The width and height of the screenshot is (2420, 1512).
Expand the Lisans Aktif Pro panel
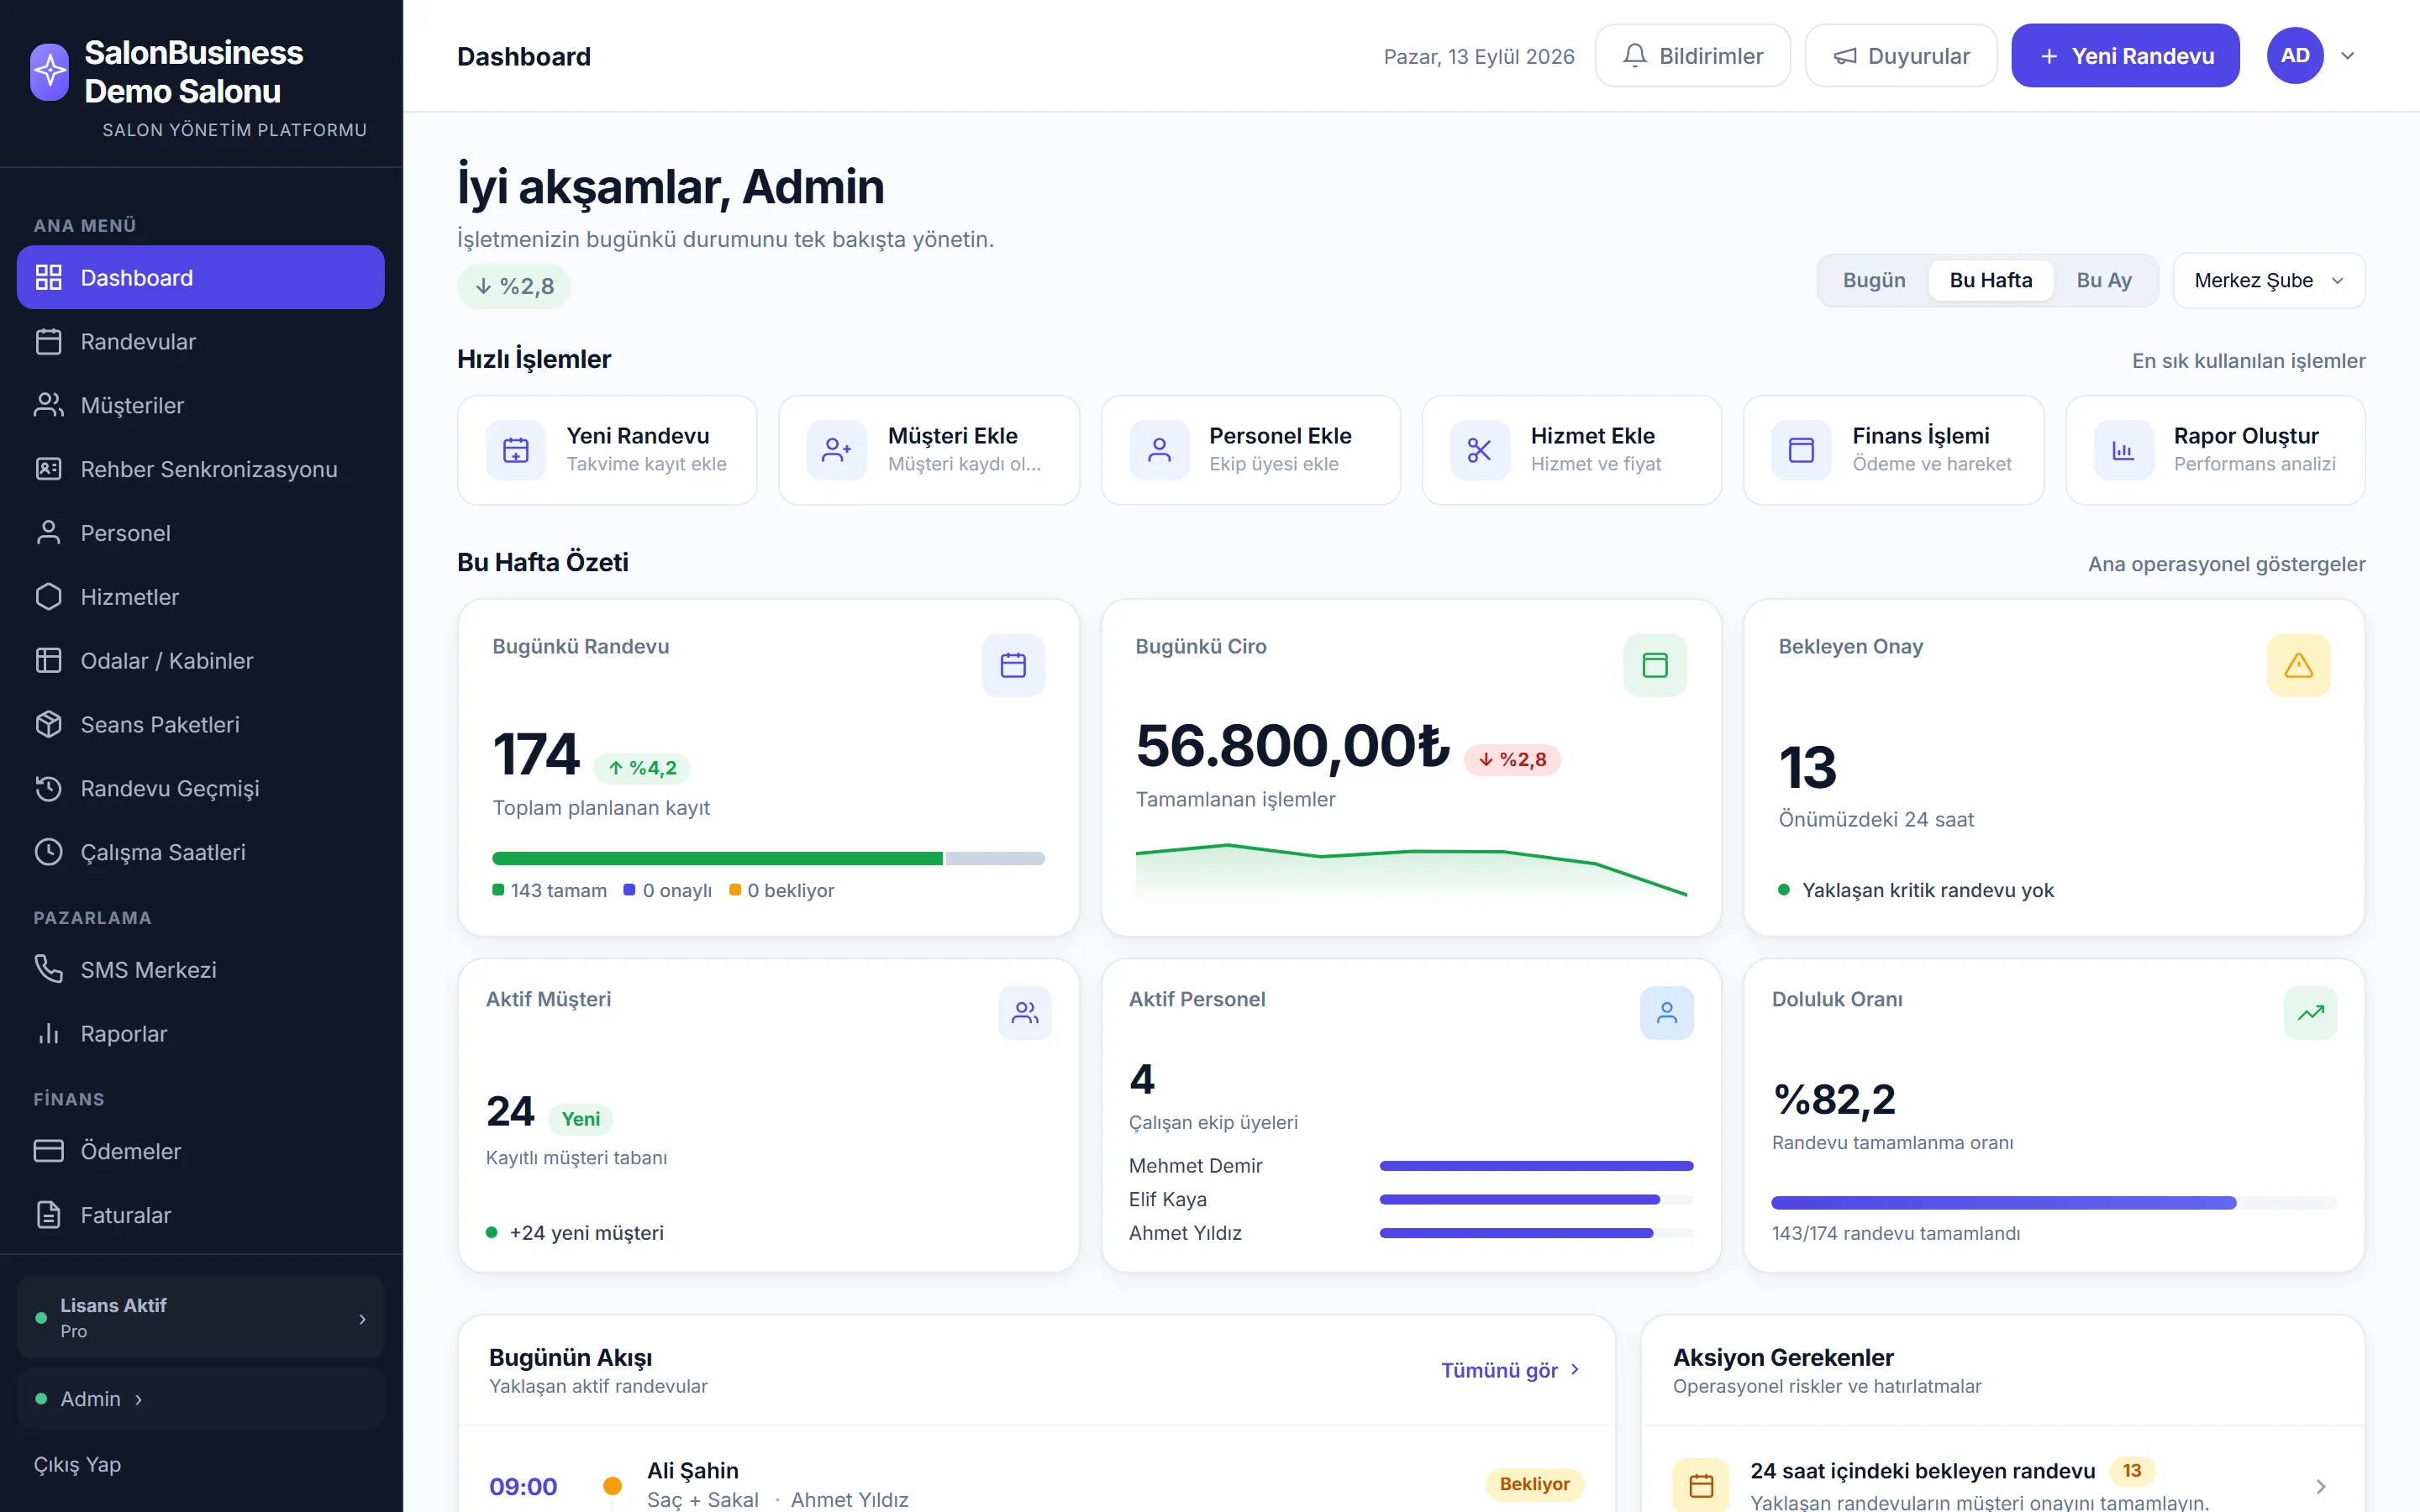(201, 1317)
